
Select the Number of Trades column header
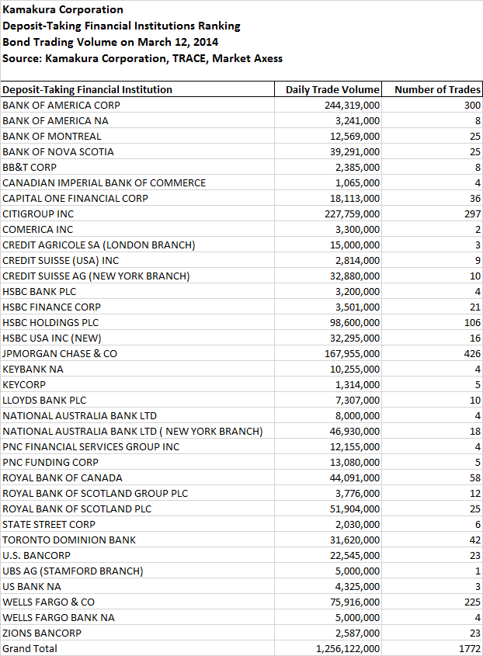pyautogui.click(x=432, y=89)
